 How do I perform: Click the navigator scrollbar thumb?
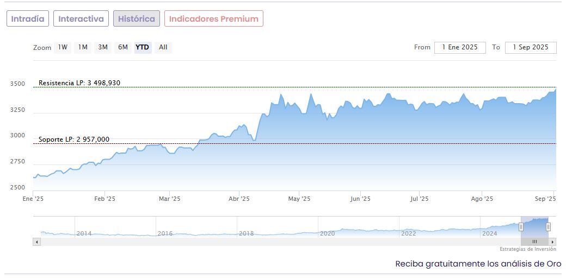tap(534, 242)
